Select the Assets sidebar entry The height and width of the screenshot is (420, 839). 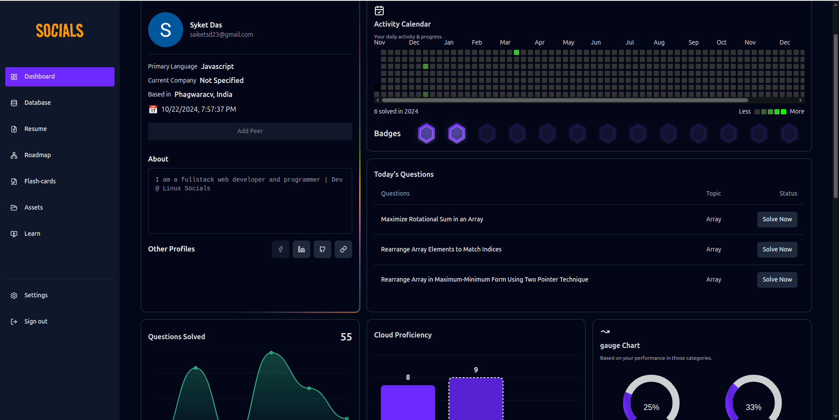pyautogui.click(x=60, y=208)
